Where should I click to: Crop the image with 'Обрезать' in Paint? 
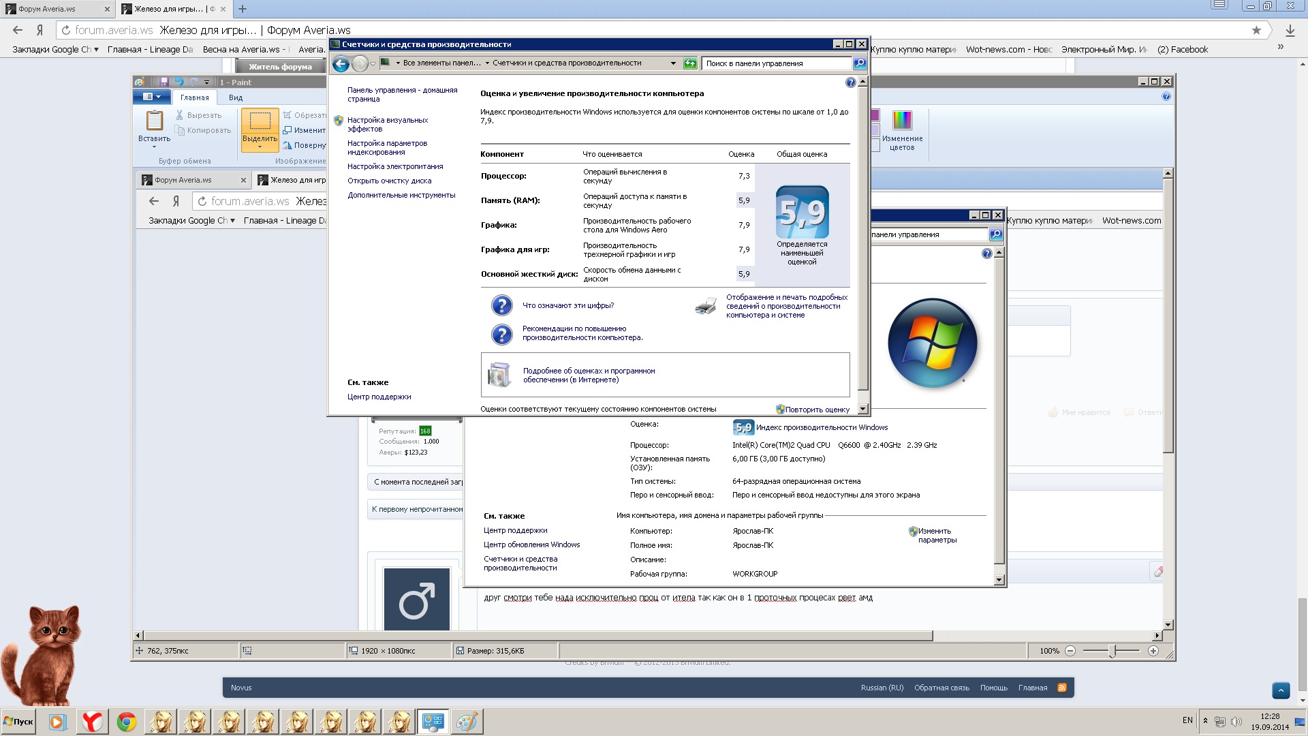[x=305, y=115]
